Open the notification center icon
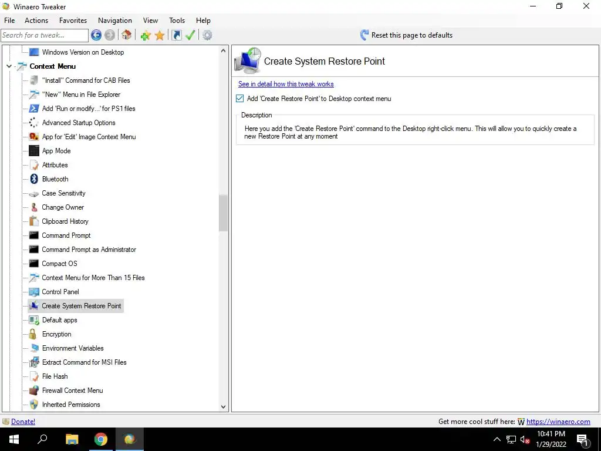 tap(583, 440)
